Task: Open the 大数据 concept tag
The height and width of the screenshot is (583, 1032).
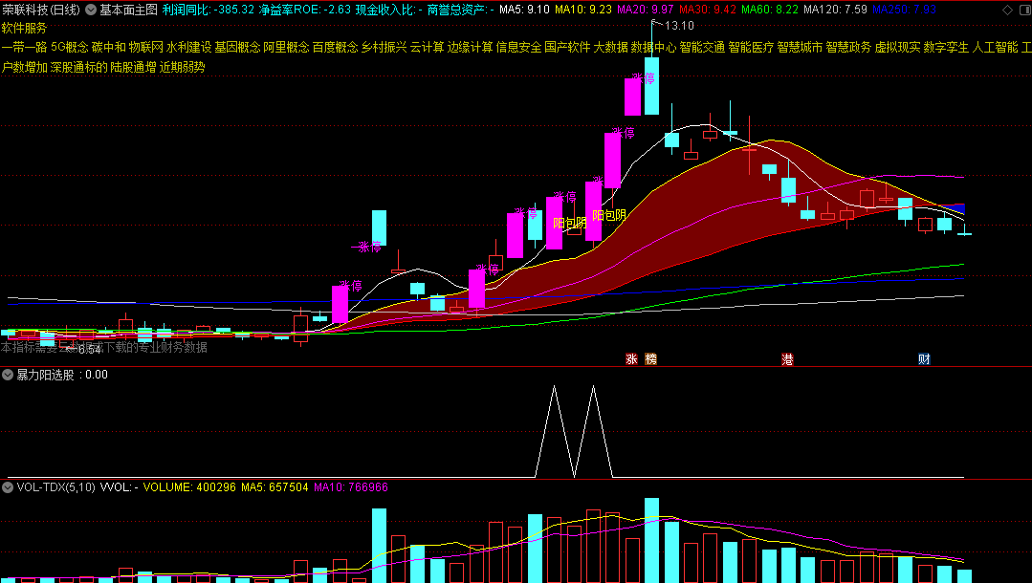Action: (x=611, y=48)
